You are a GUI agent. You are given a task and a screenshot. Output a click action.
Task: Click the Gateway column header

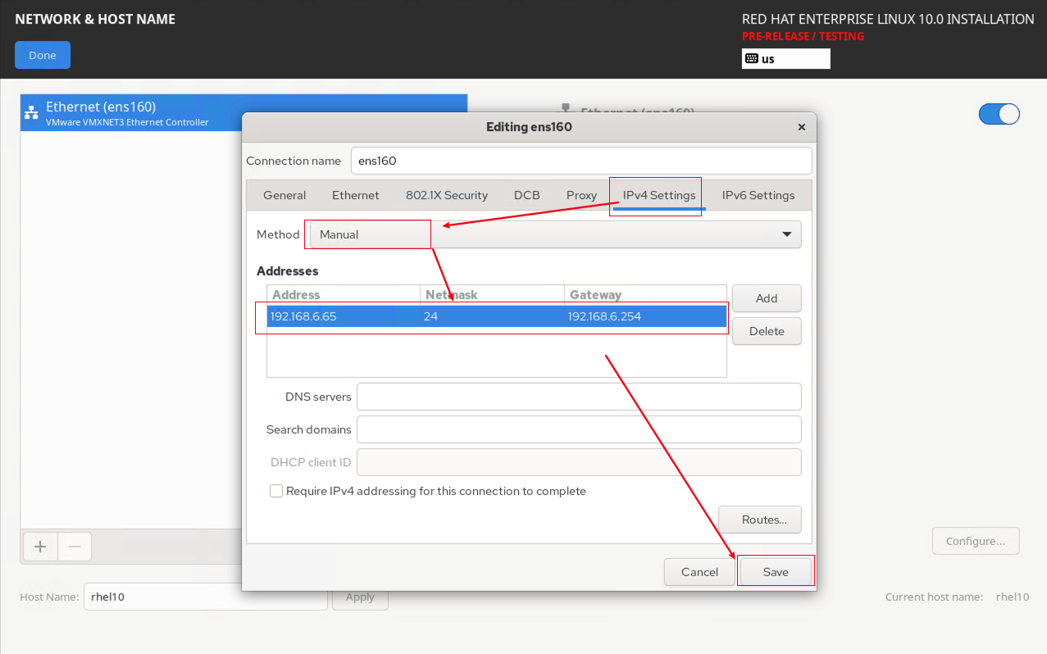(x=646, y=295)
